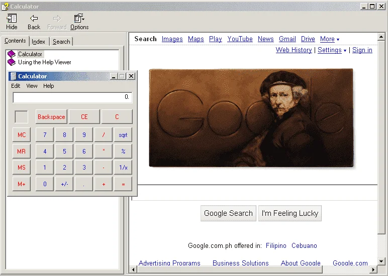This screenshot has width=388, height=276.
Task: Open the Options toolbar menu
Action: point(79,22)
